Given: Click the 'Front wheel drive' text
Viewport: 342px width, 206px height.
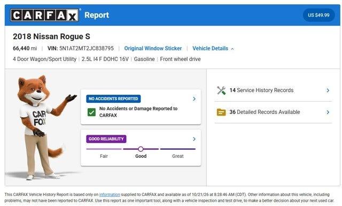Looking at the screenshot, I should [181, 59].
